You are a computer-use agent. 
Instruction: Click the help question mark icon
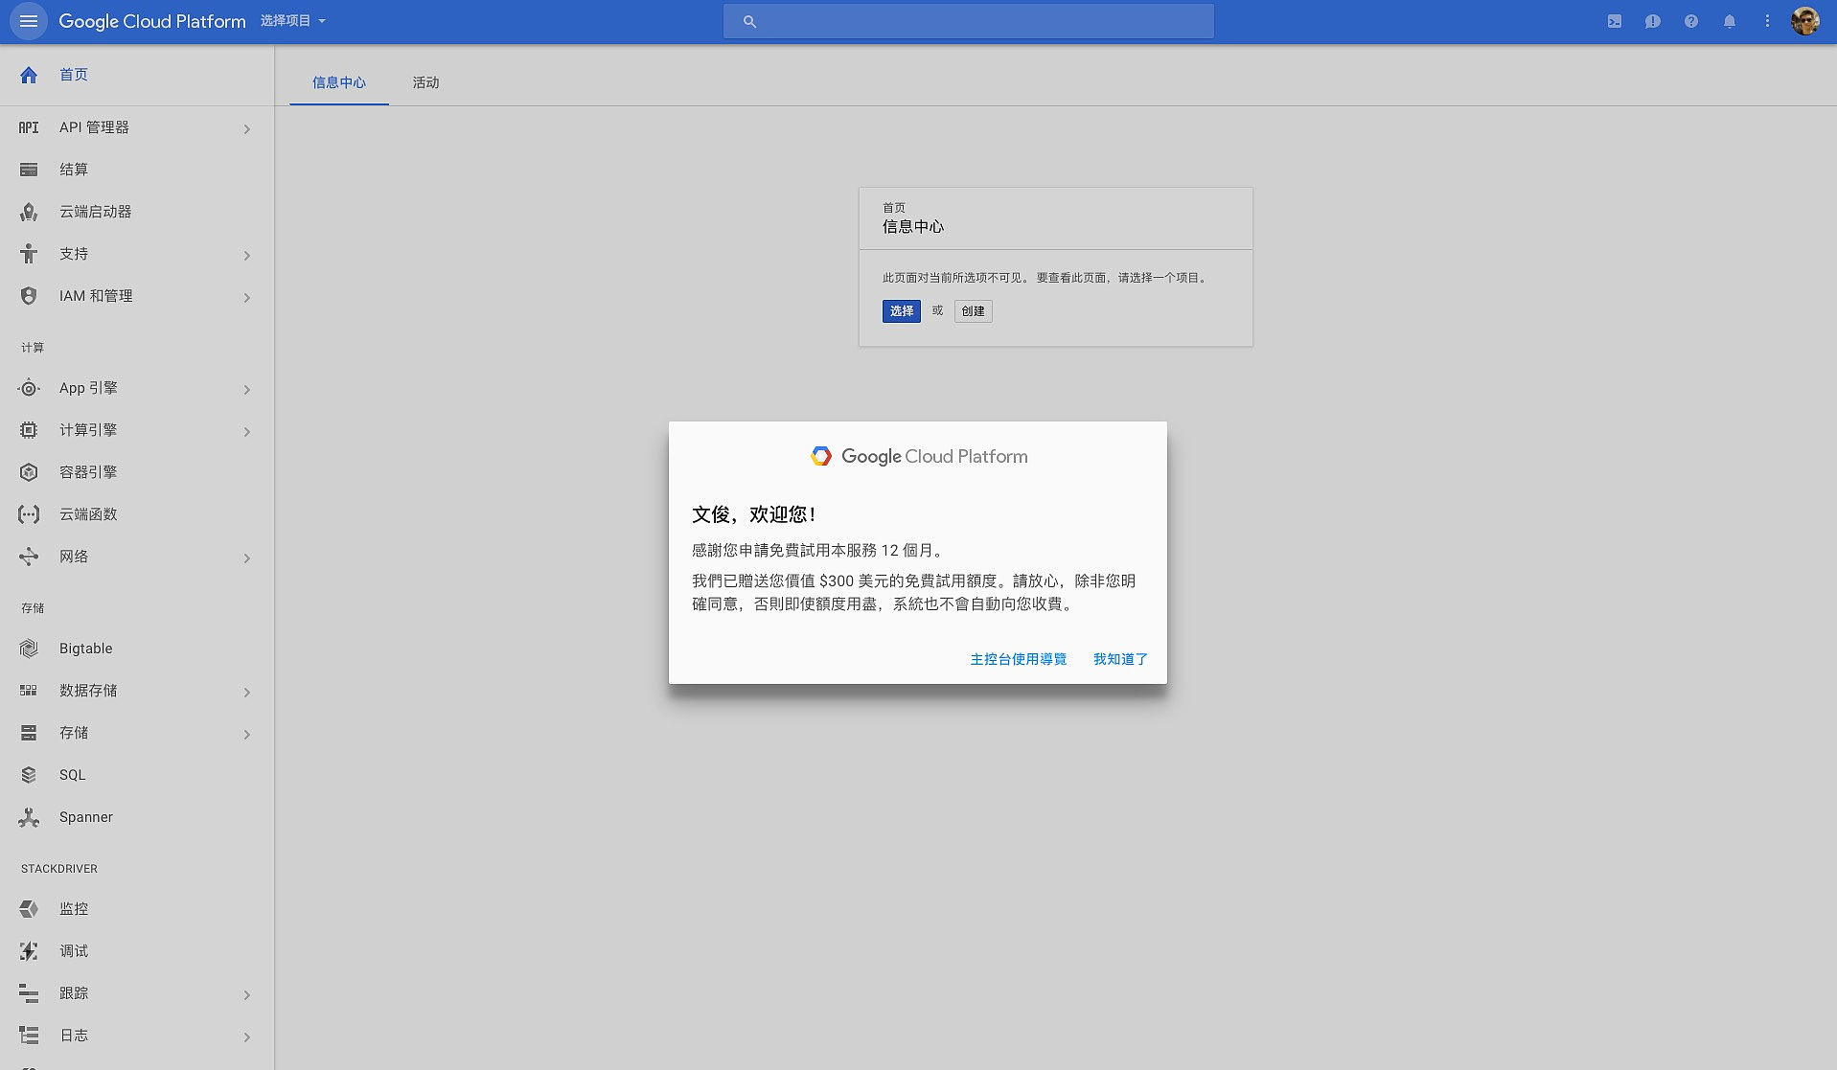[x=1691, y=21]
